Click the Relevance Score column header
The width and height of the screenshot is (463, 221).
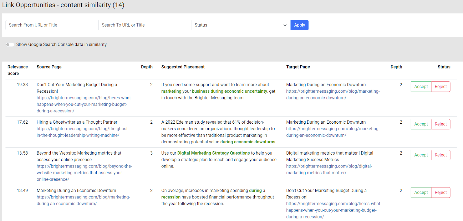[x=18, y=70]
